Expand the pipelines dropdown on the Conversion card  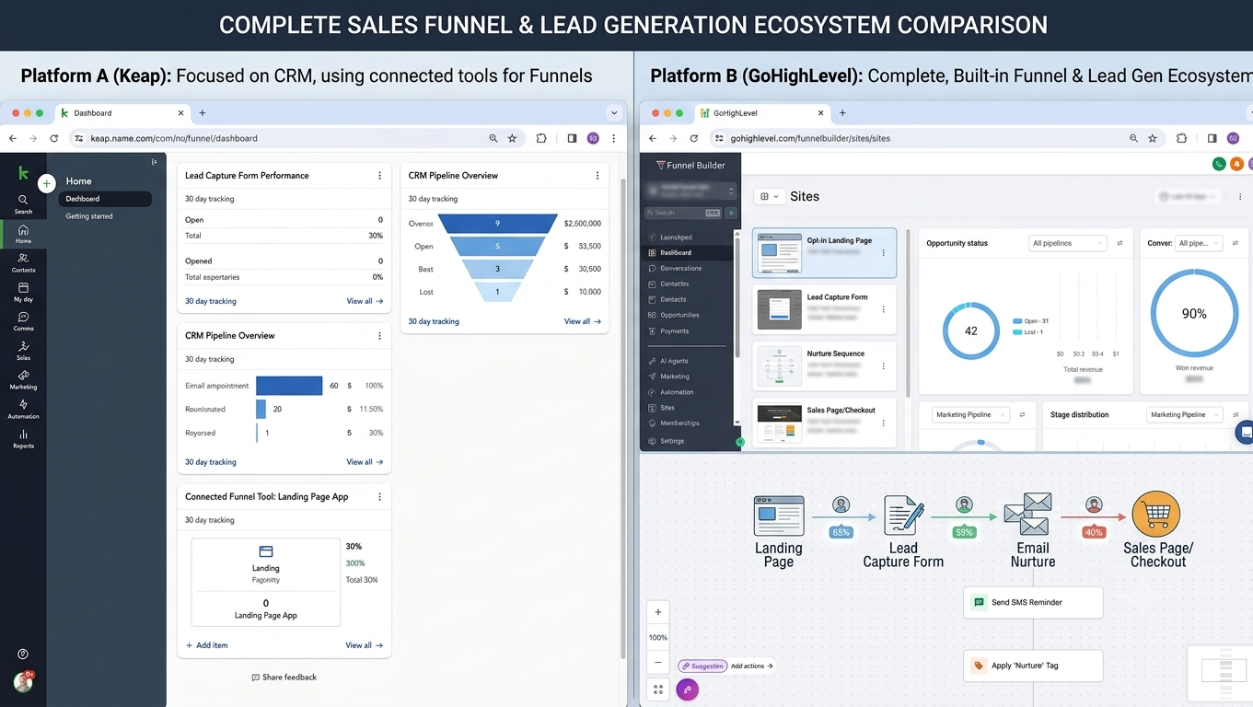(x=1200, y=243)
